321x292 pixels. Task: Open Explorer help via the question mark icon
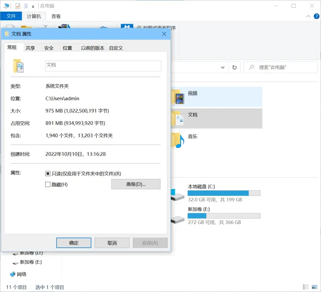tap(316, 16)
